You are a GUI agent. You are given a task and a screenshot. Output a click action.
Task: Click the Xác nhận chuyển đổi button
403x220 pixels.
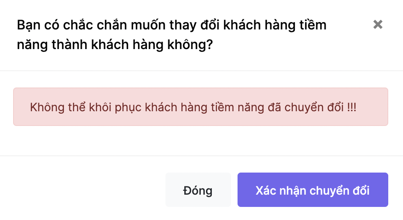click(x=313, y=190)
